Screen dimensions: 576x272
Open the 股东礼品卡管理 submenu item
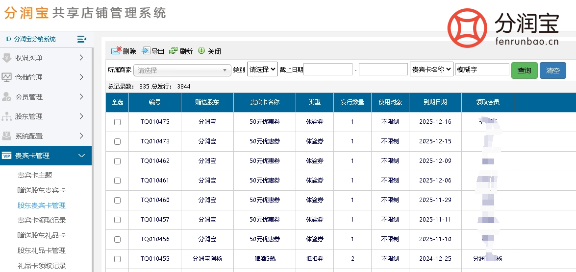[x=42, y=250]
